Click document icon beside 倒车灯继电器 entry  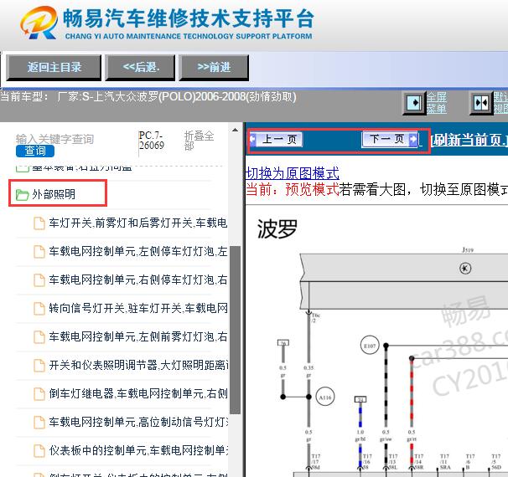coord(39,394)
